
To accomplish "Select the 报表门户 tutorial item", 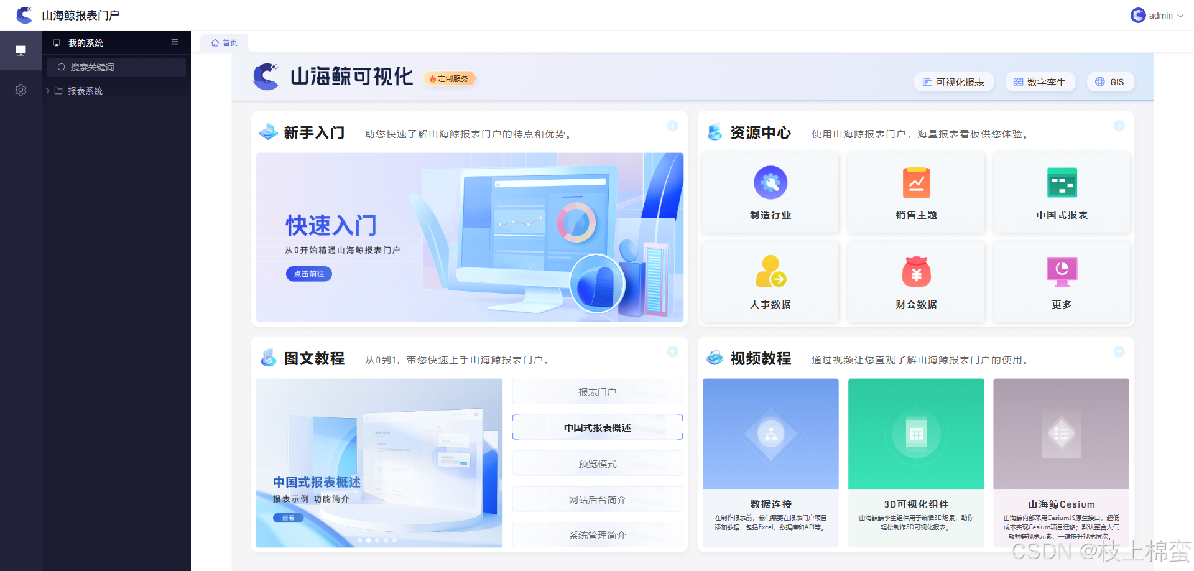I will click(x=597, y=392).
